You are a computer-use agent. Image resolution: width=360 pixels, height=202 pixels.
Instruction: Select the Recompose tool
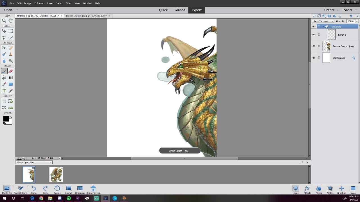[11, 101]
